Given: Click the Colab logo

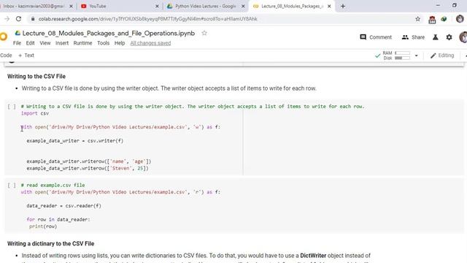Looking at the screenshot, I should click(4, 37).
